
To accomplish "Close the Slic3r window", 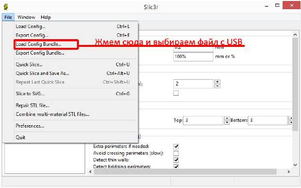I will coord(292,5).
